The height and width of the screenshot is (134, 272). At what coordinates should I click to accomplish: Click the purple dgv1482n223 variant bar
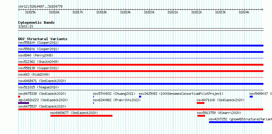click(x=24, y=103)
